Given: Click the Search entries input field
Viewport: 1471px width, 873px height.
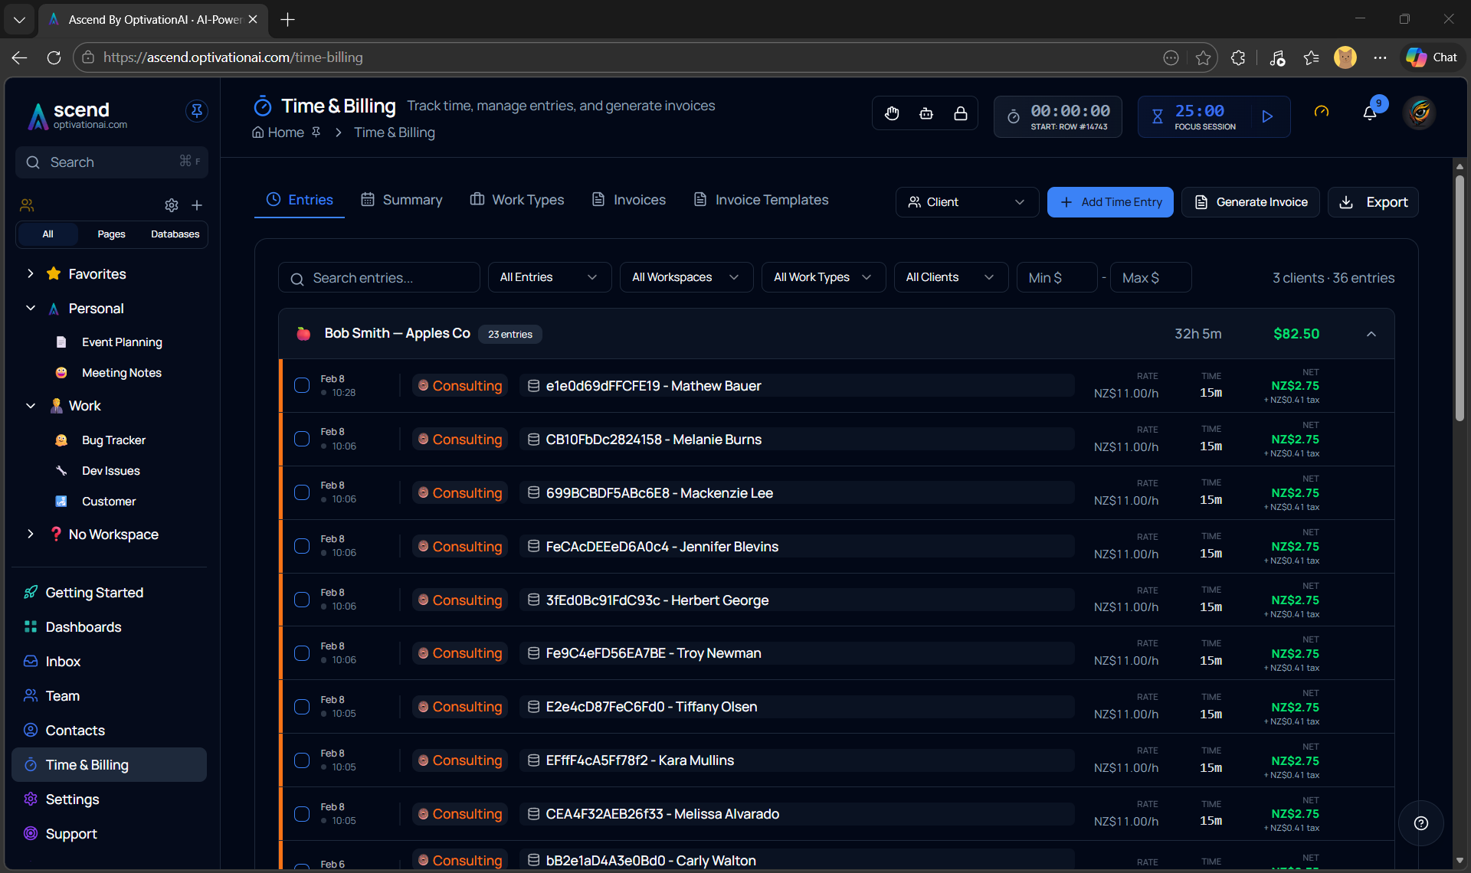Looking at the screenshot, I should tap(379, 278).
